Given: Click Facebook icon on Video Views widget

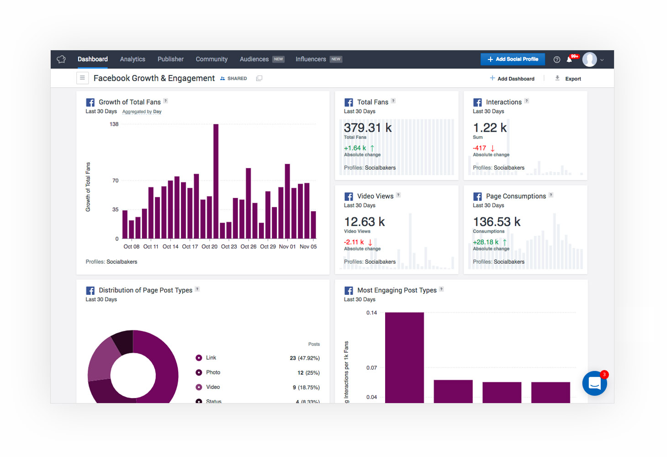Looking at the screenshot, I should pyautogui.click(x=349, y=197).
